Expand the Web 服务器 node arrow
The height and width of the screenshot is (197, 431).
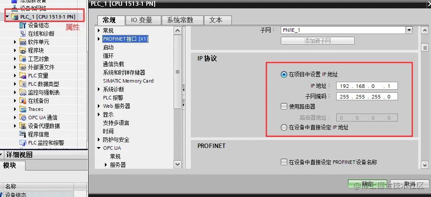pos(99,106)
